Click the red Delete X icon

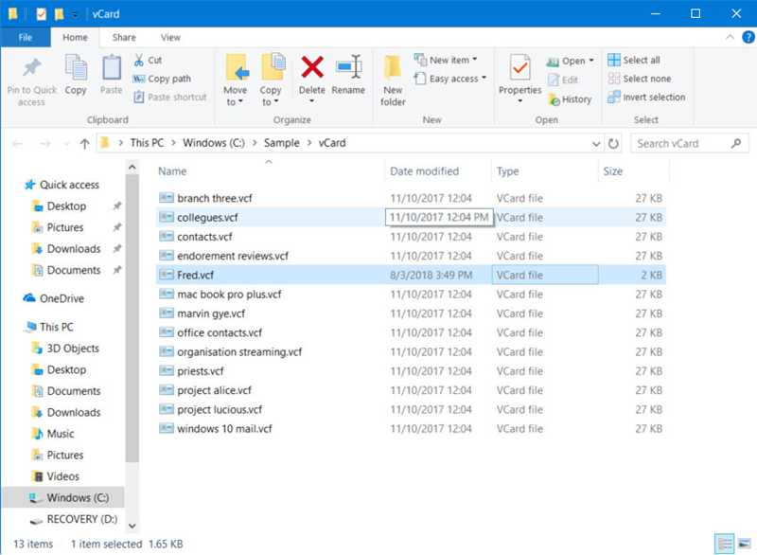point(312,66)
